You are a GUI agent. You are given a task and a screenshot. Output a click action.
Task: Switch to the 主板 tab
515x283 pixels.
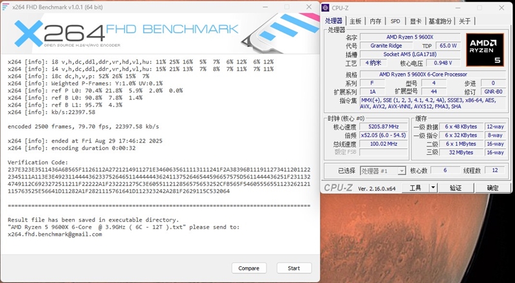(x=355, y=21)
